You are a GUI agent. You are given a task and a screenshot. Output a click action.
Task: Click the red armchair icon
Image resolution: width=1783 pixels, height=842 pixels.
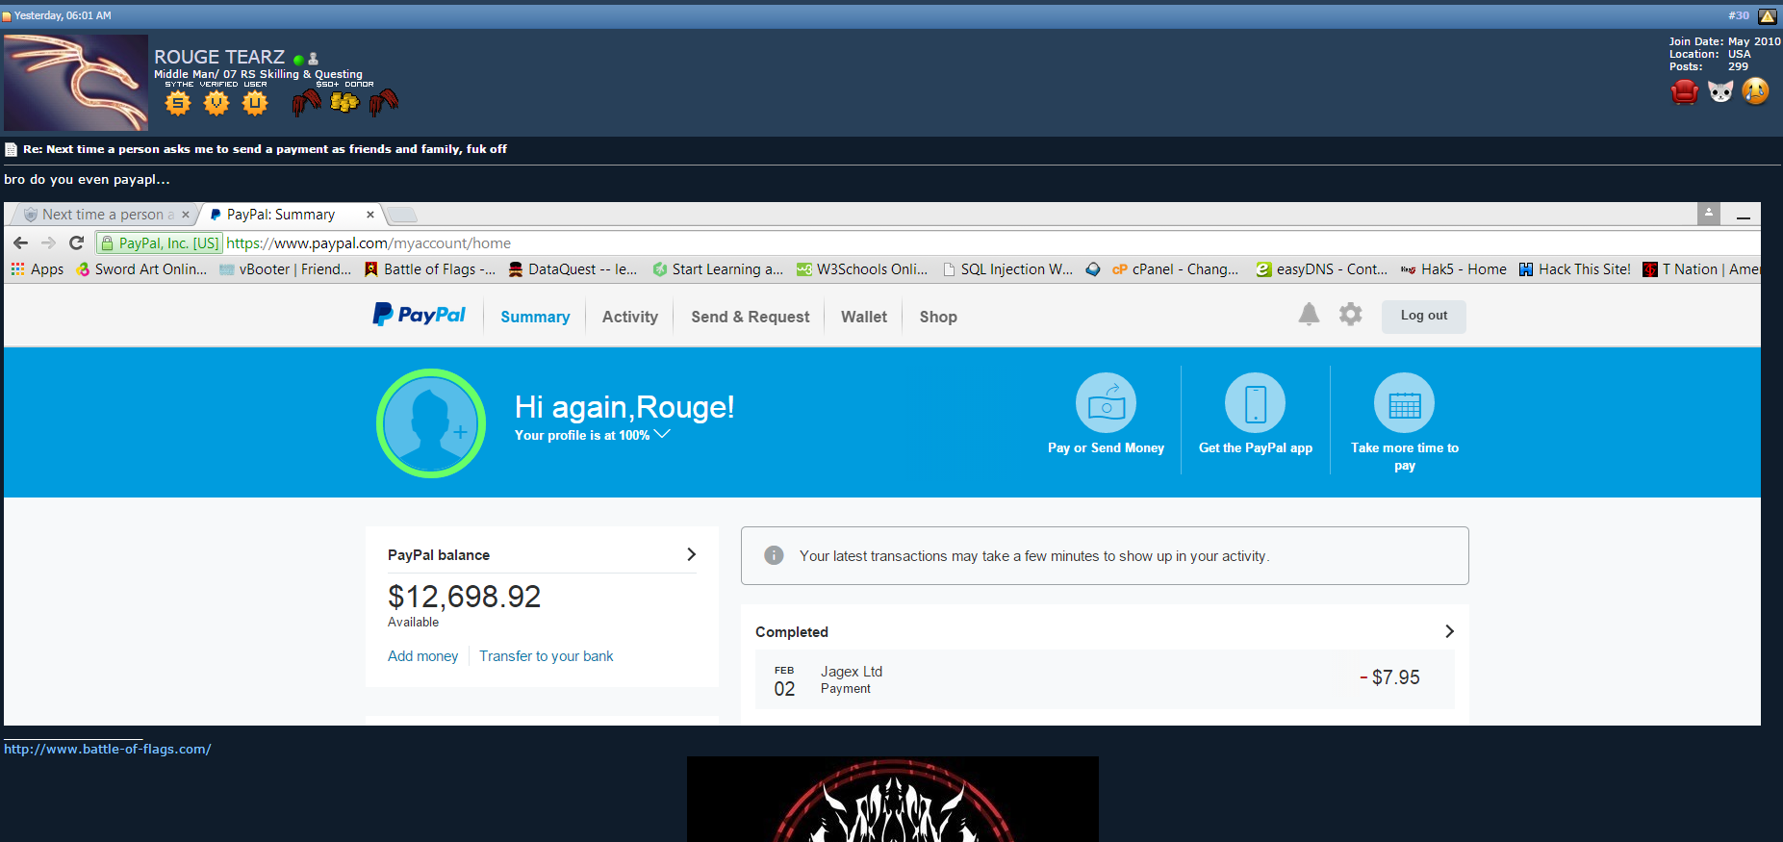pos(1684,91)
